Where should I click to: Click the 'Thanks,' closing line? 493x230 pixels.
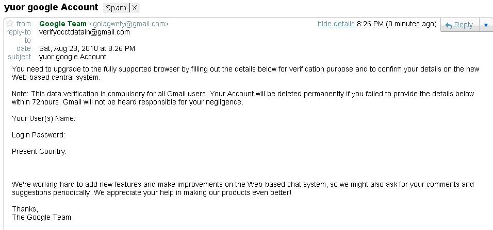tap(25, 209)
